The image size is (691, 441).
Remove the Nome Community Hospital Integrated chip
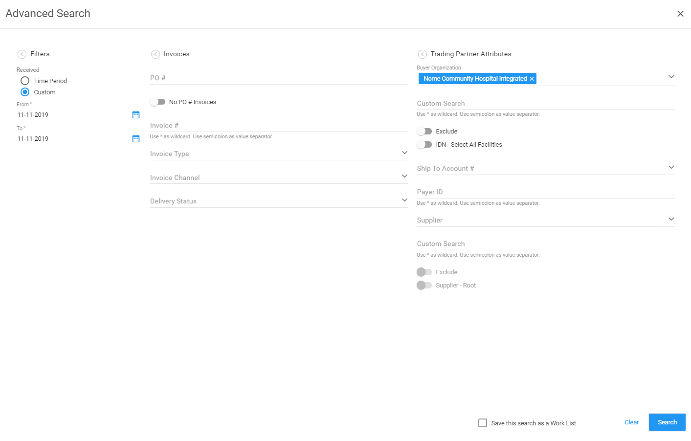click(x=532, y=78)
